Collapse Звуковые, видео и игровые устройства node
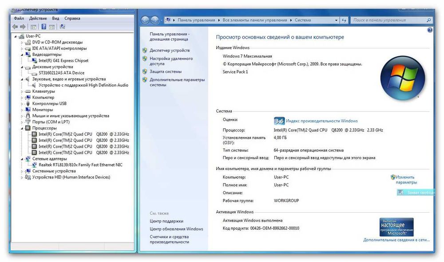Screen dimensions: 444x262 [x=22, y=79]
